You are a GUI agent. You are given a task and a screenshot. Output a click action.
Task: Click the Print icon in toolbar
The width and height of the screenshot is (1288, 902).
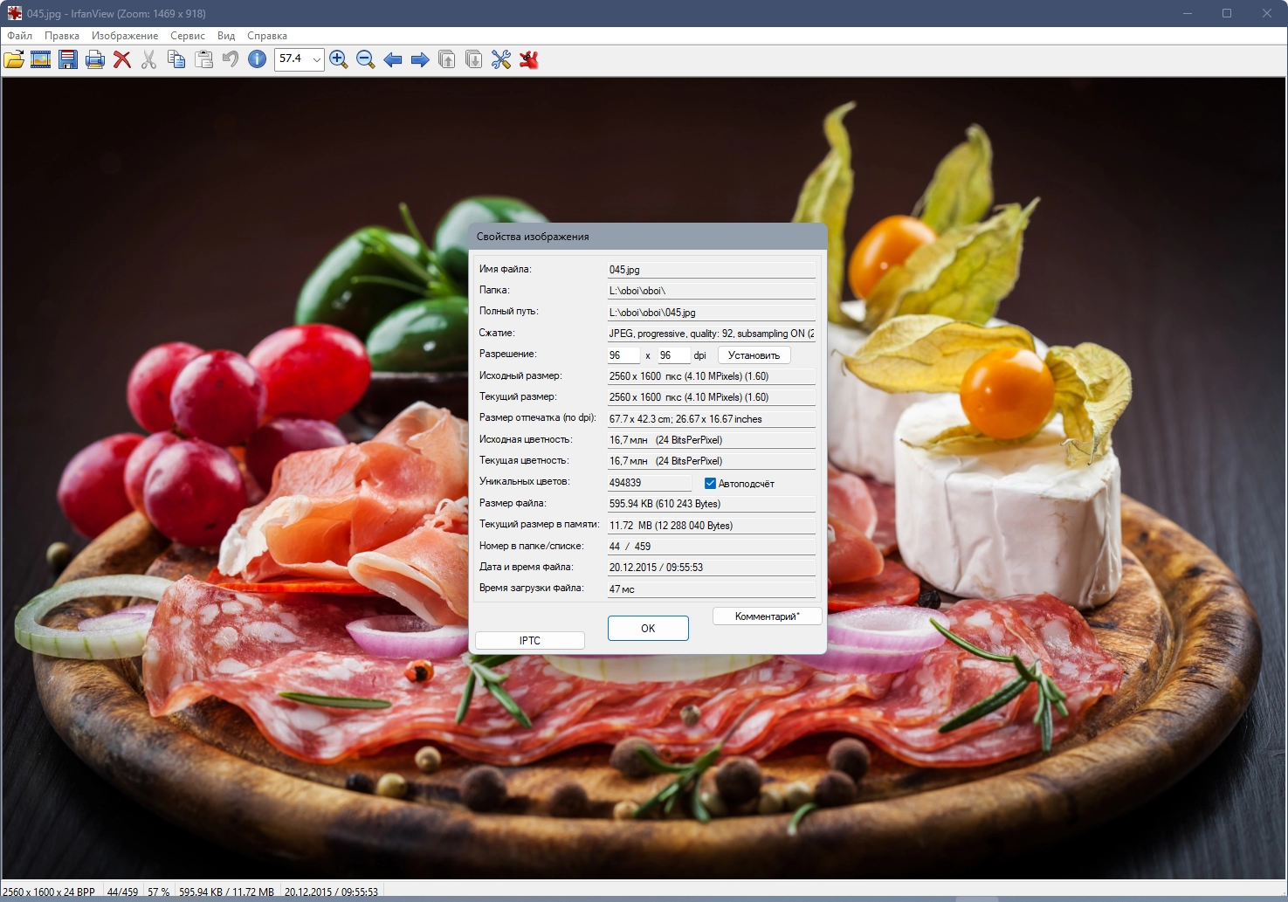(95, 59)
